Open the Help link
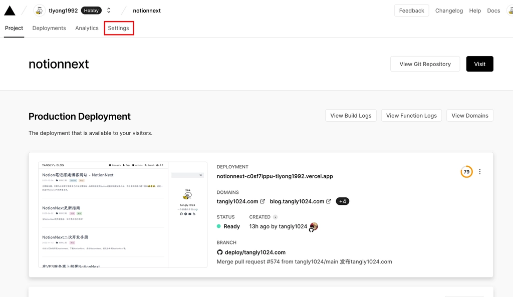This screenshot has height=297, width=513. [x=475, y=11]
